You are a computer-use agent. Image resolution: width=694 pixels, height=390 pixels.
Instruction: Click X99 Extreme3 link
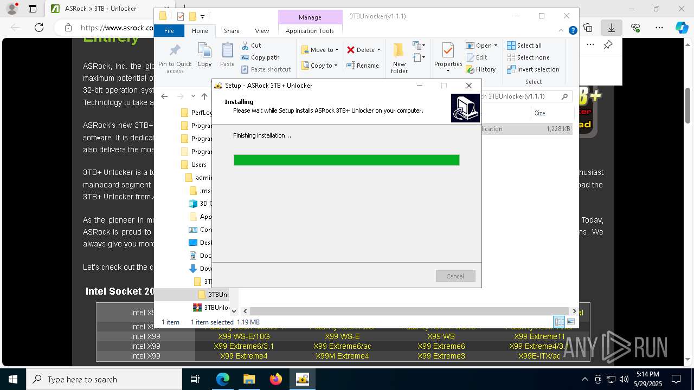(441, 356)
